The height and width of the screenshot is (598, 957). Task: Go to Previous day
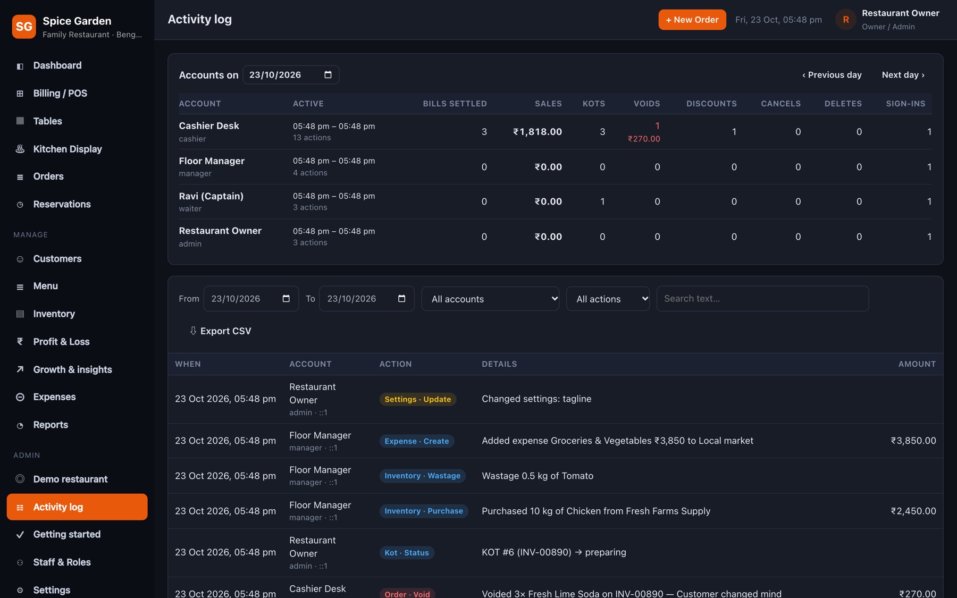point(832,75)
